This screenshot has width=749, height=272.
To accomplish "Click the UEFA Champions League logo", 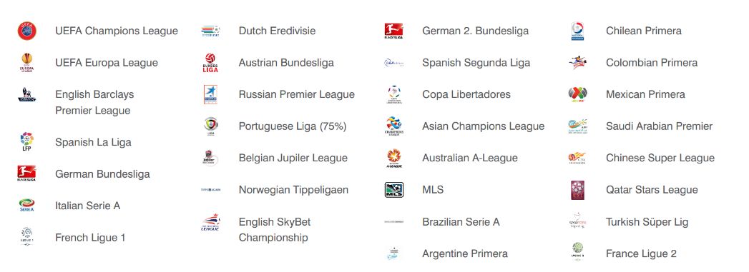I will click(x=26, y=31).
